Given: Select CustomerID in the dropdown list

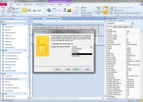Looking at the screenshot, I should click(82, 52).
